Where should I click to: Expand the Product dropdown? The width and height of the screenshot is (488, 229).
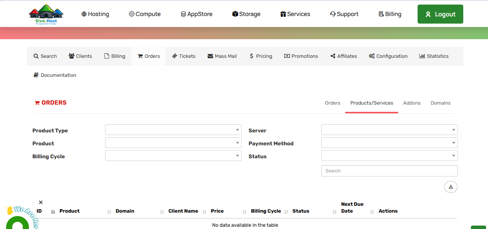pos(173,143)
